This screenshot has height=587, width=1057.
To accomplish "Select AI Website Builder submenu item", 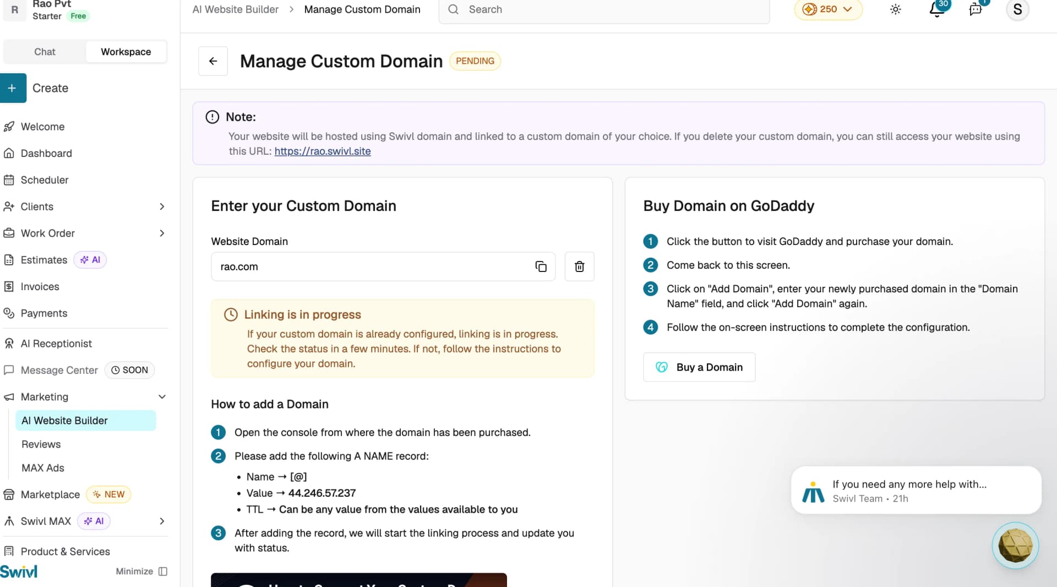I will click(85, 421).
